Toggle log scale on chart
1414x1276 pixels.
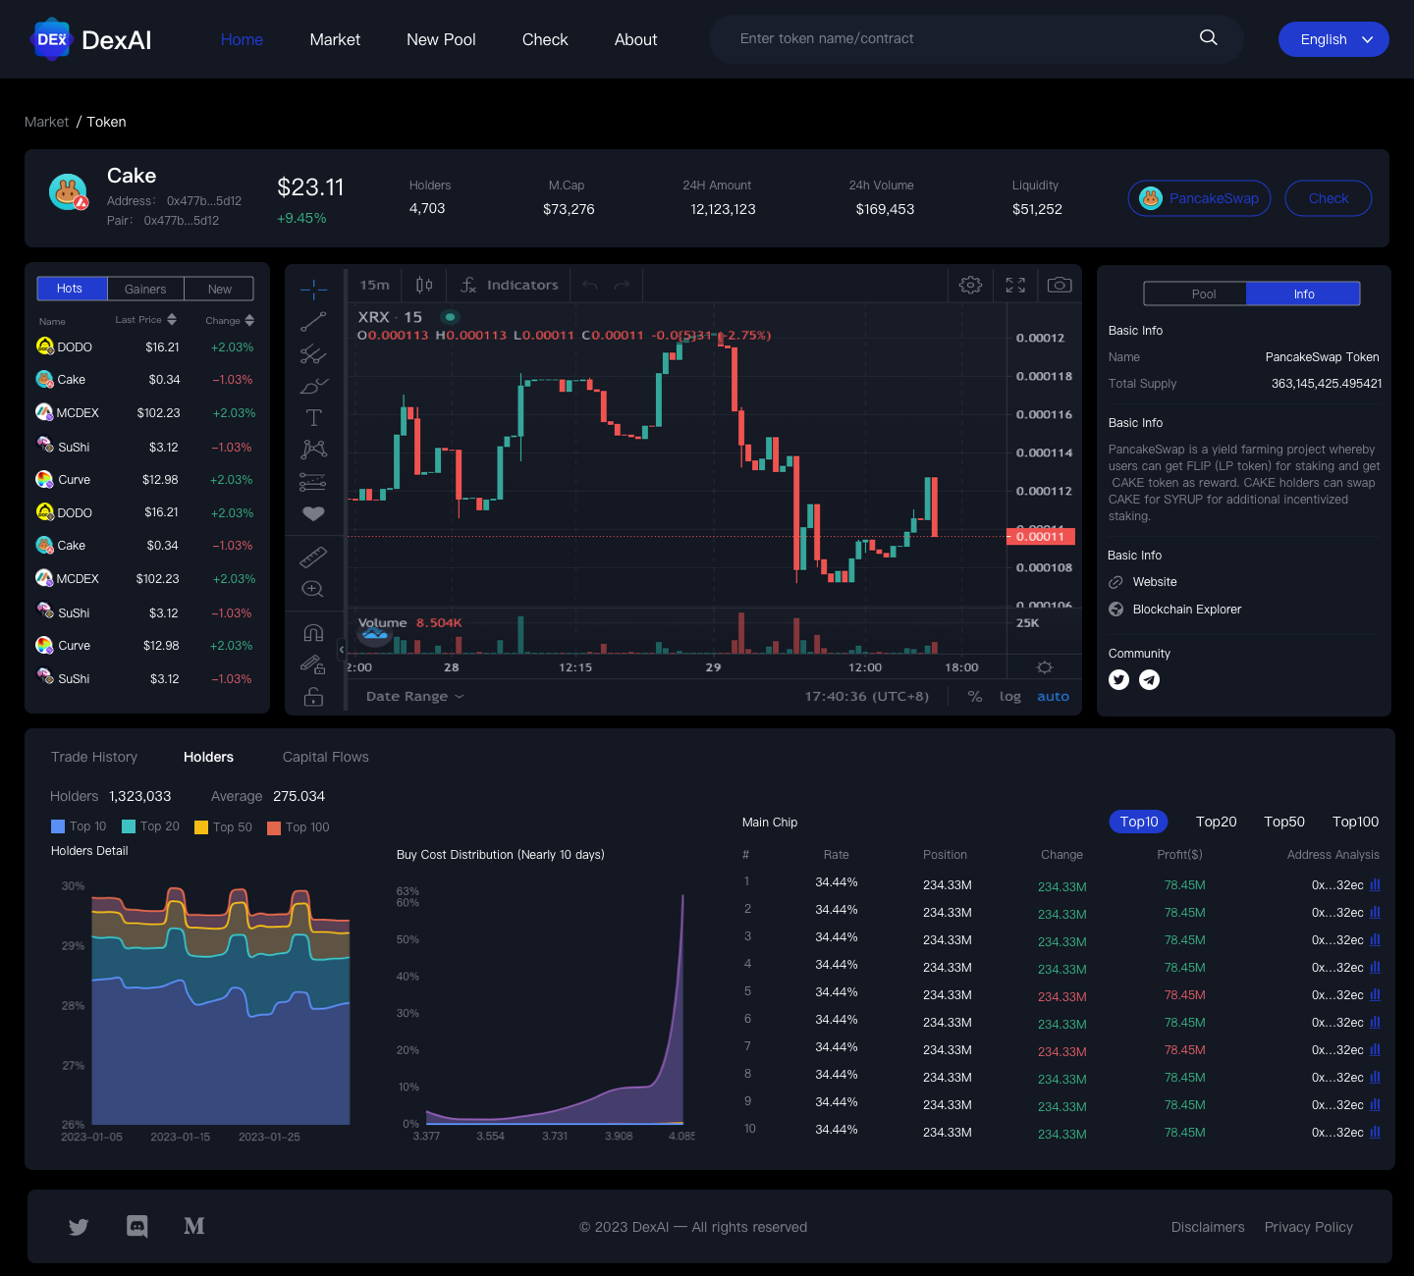pyautogui.click(x=1010, y=697)
